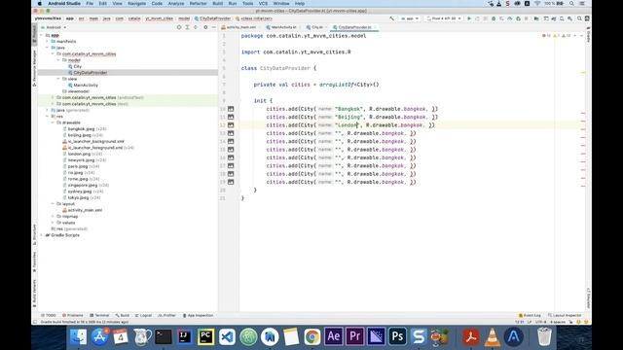Expand Gradle Scripts node
The image size is (623, 350).
[x=42, y=235]
